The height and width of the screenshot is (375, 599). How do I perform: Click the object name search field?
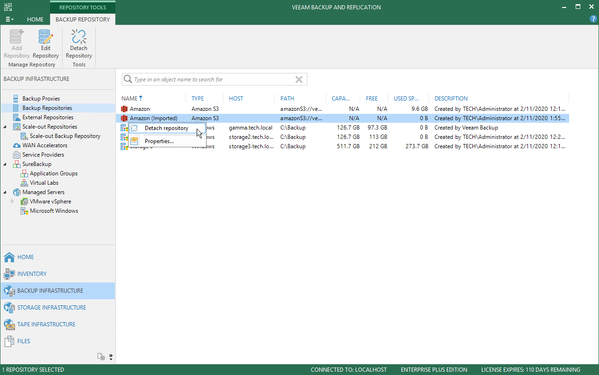pos(214,79)
